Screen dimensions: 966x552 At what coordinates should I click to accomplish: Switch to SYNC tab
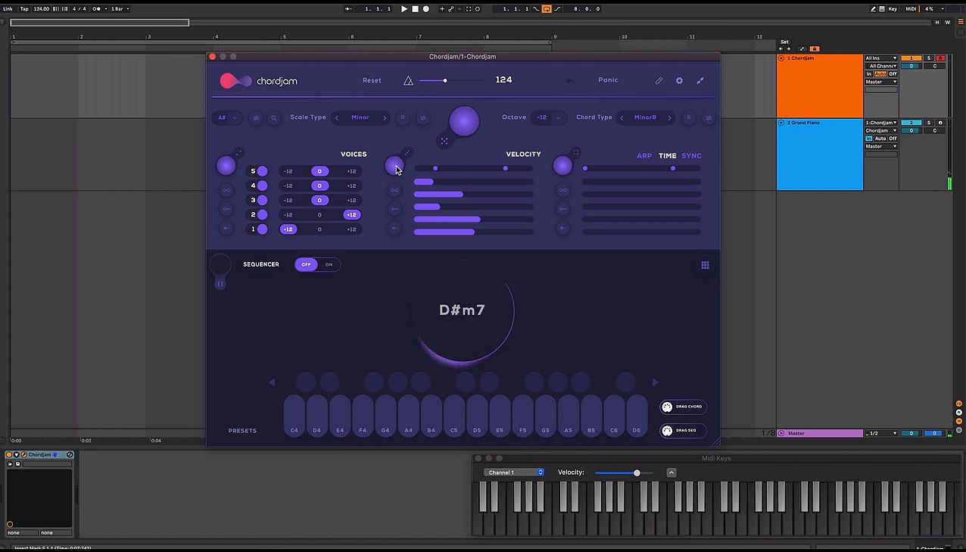click(692, 156)
